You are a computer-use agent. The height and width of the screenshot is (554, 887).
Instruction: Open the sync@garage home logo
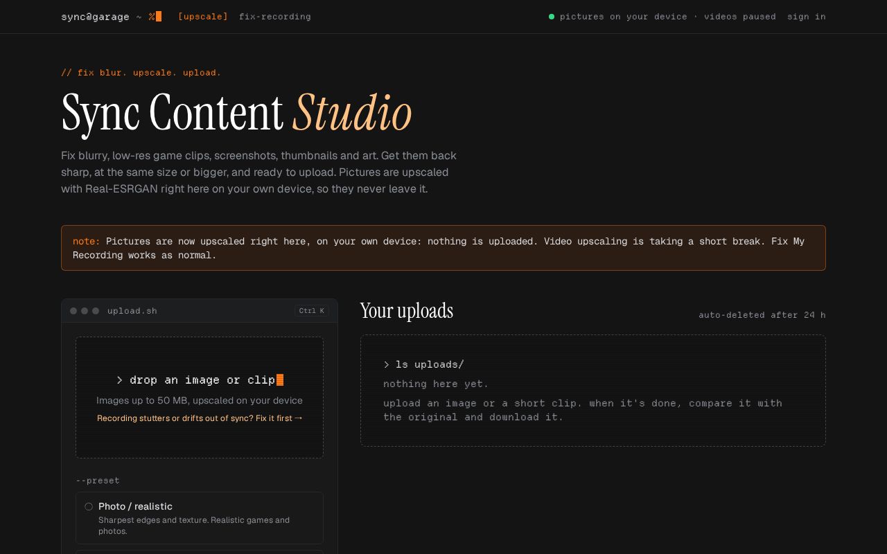(111, 17)
